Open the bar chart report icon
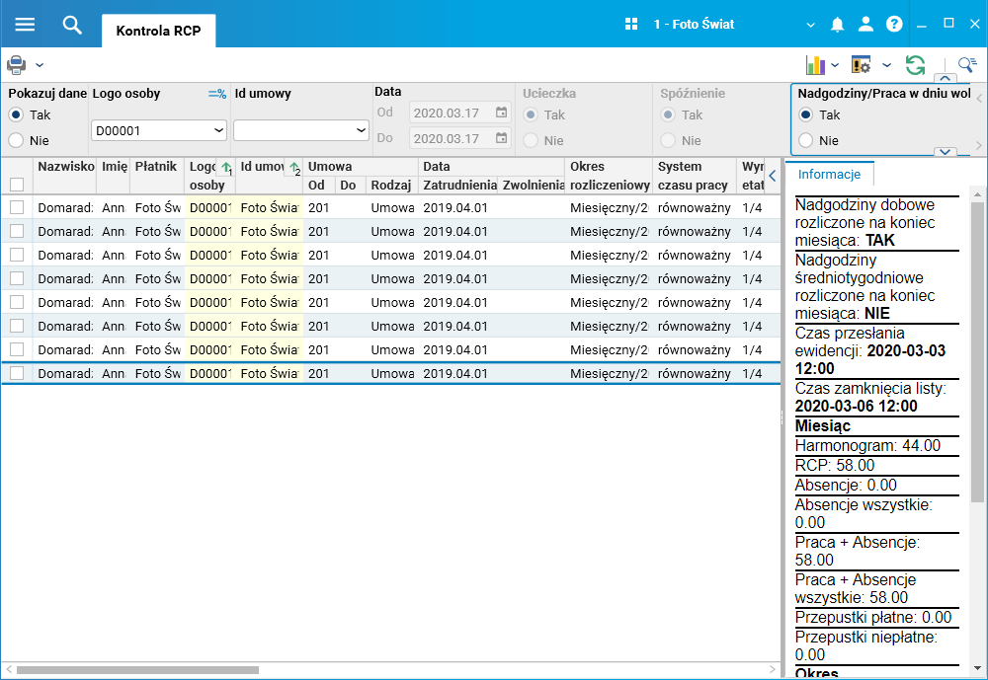The height and width of the screenshot is (680, 988). tap(815, 65)
